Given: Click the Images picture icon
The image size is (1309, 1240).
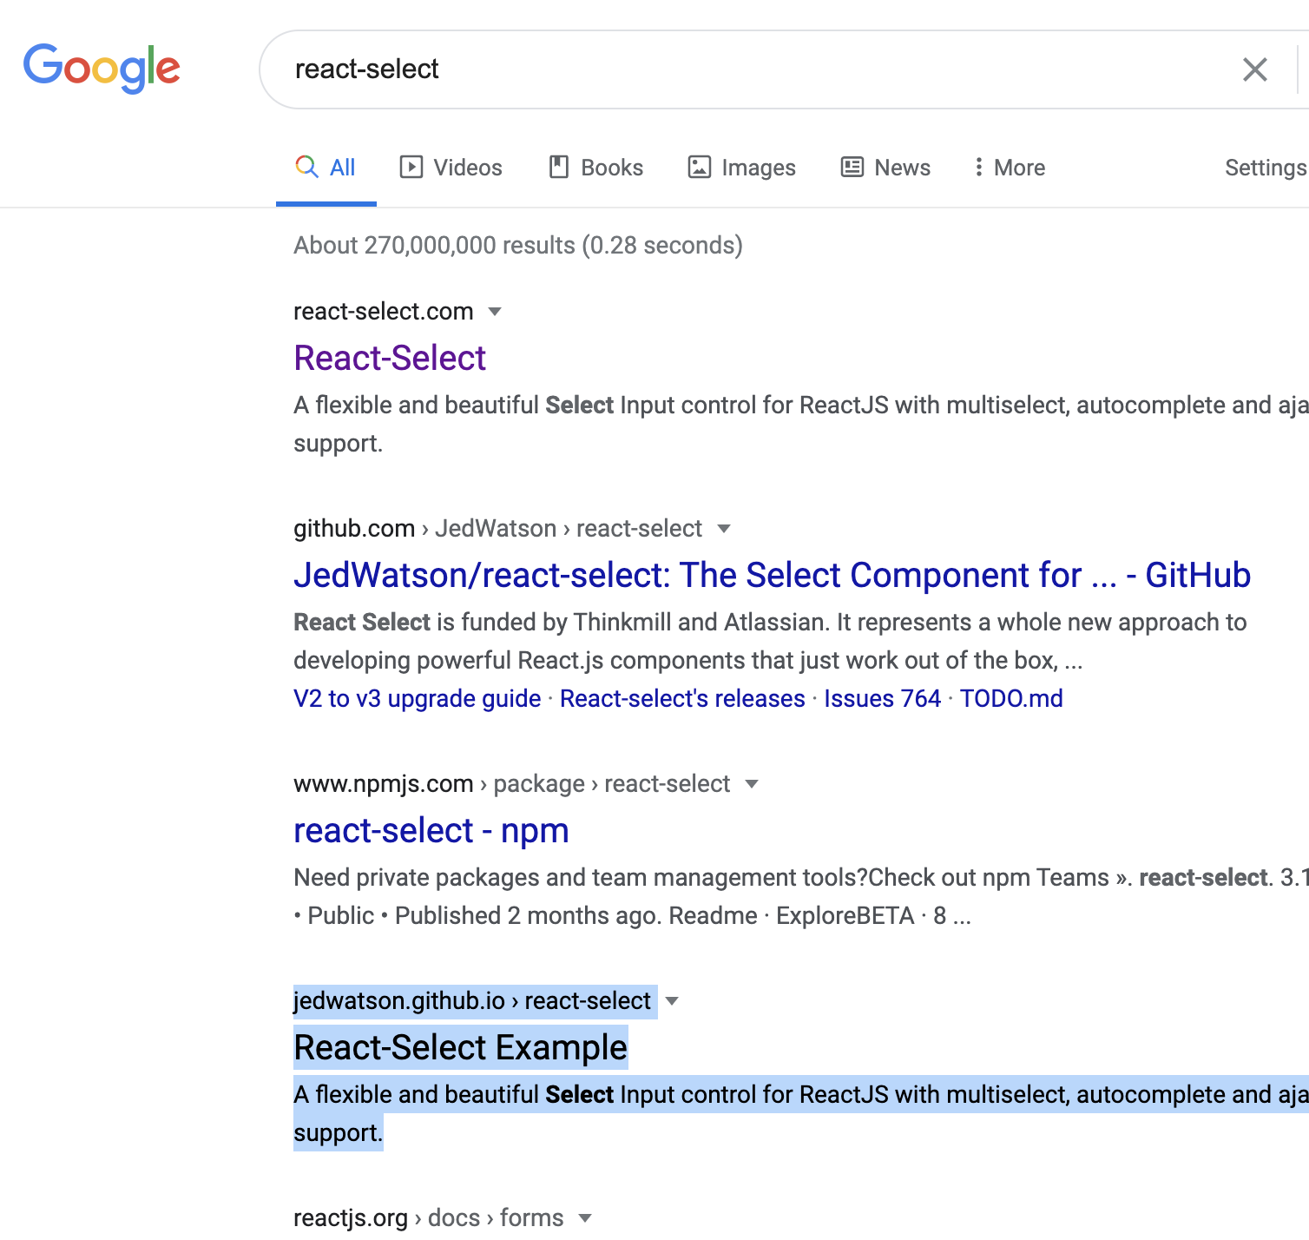Looking at the screenshot, I should [700, 167].
